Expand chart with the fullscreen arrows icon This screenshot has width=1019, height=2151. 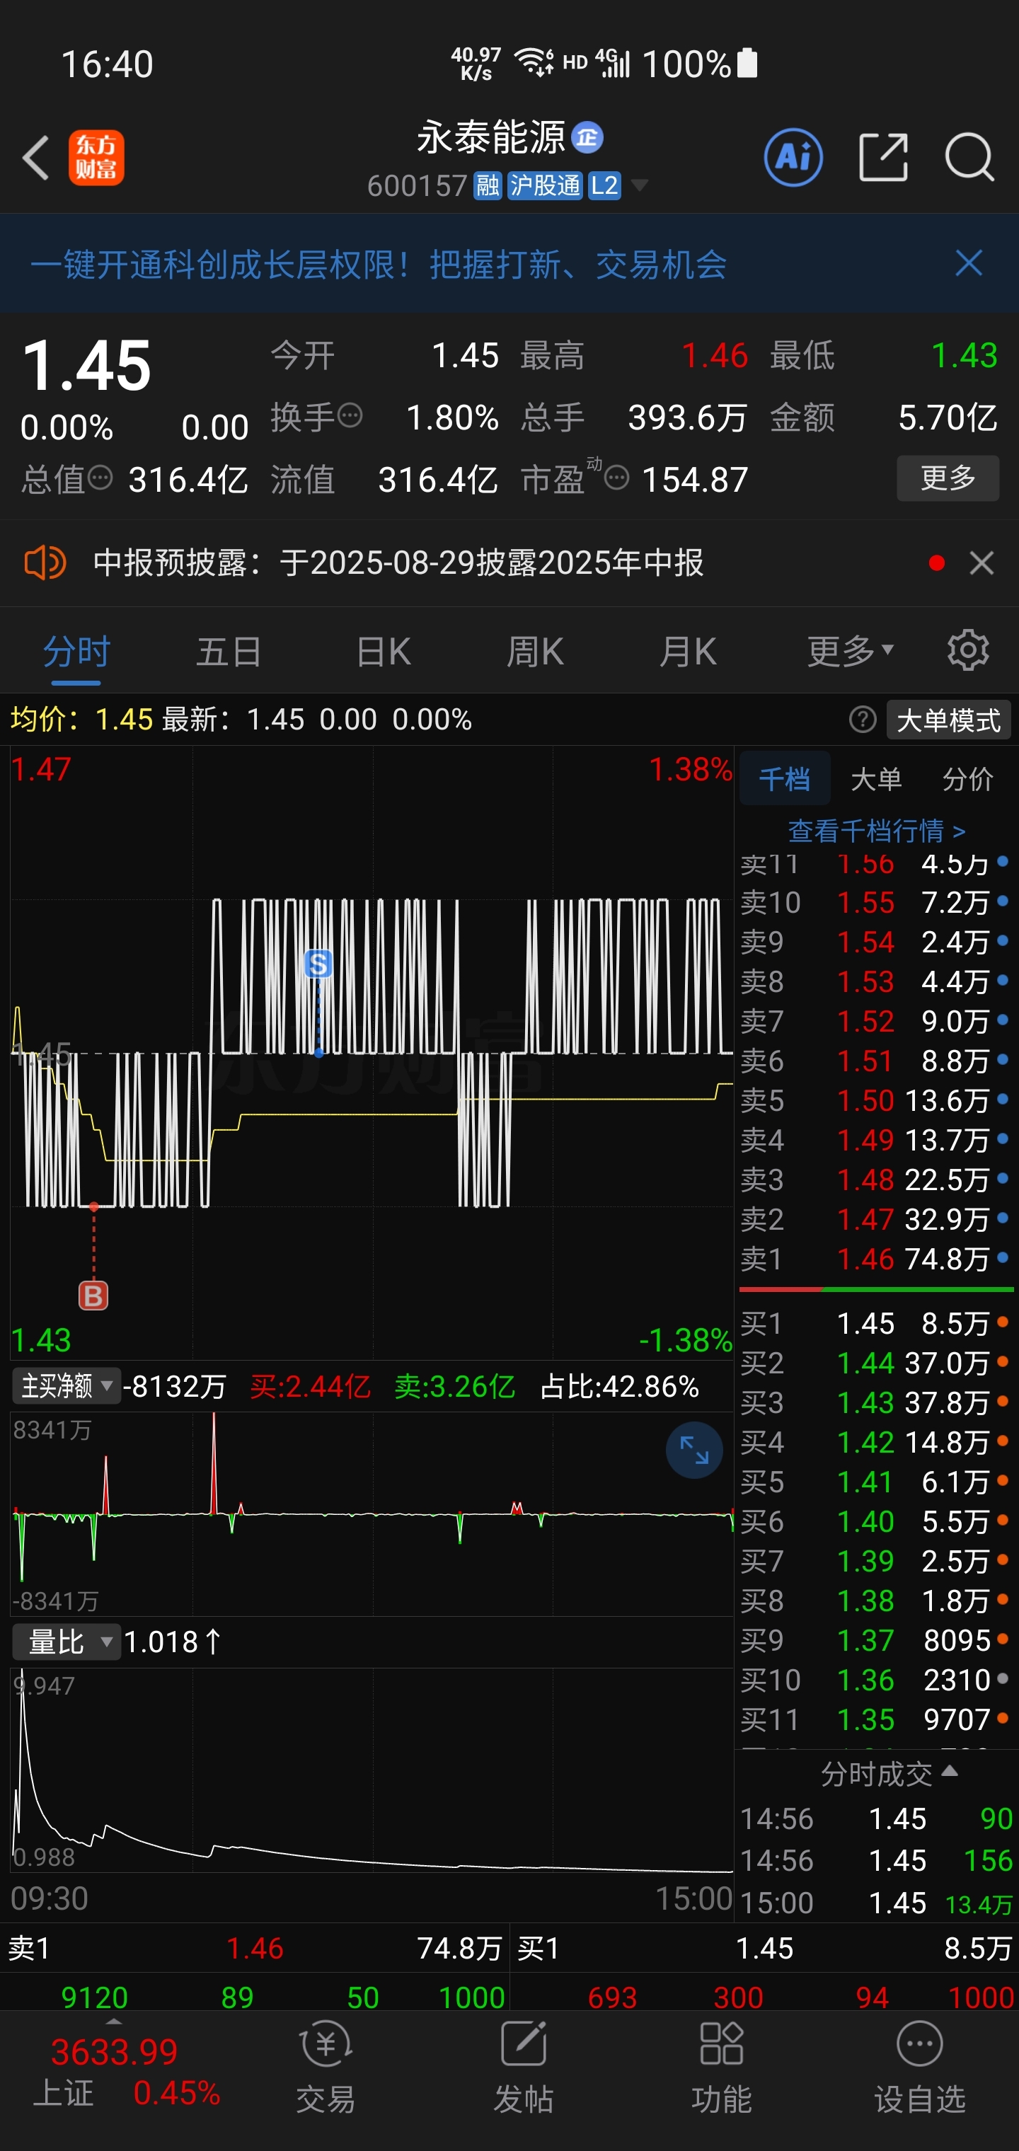pos(694,1451)
